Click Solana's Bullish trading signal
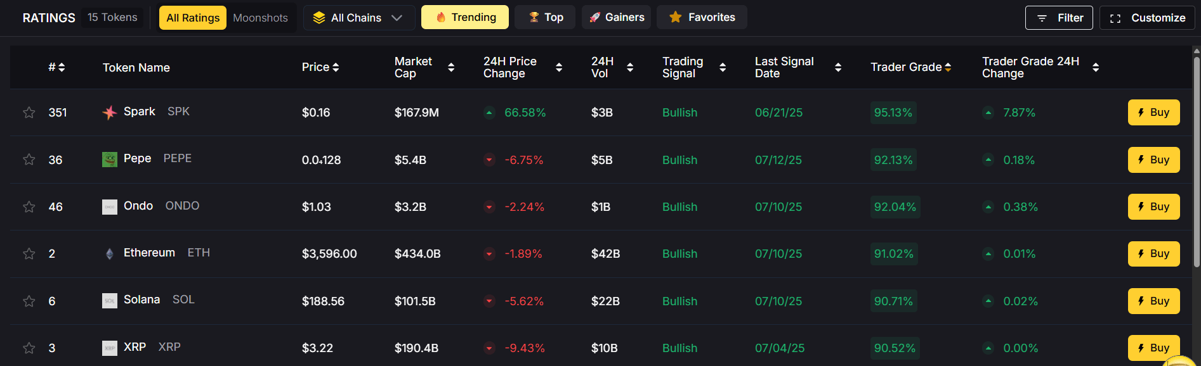The height and width of the screenshot is (366, 1201). pos(679,301)
